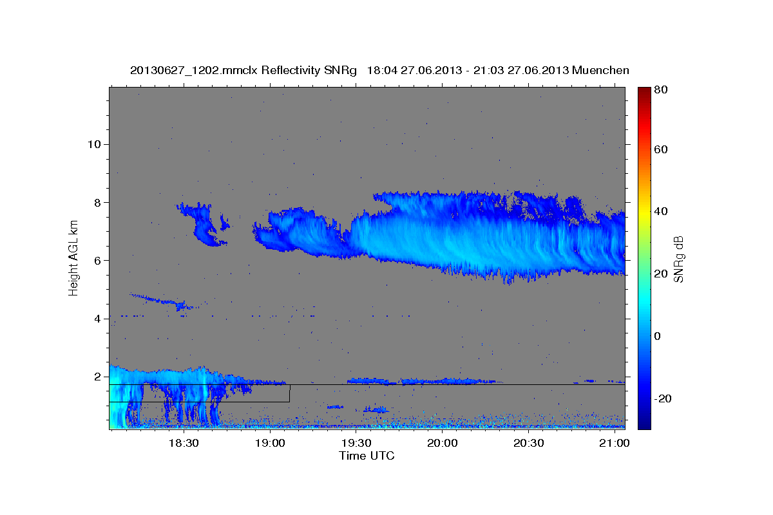Image resolution: width=773 pixels, height=515 pixels.
Task: Click the plot title text at top
Action: pyautogui.click(x=379, y=70)
